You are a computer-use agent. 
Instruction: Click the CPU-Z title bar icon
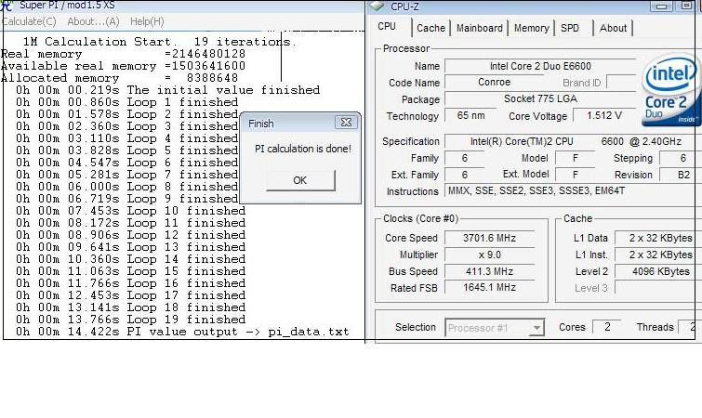point(377,6)
